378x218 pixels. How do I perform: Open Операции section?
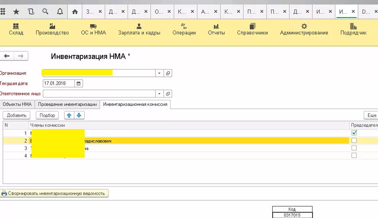tap(184, 30)
